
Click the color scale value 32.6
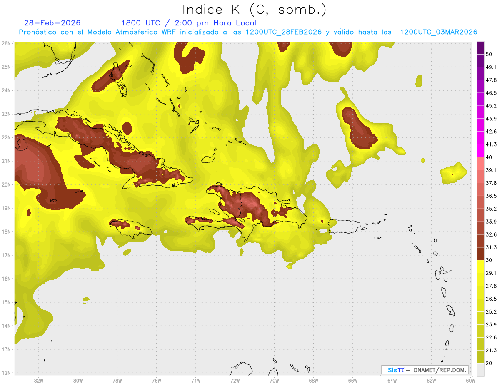point(491,235)
